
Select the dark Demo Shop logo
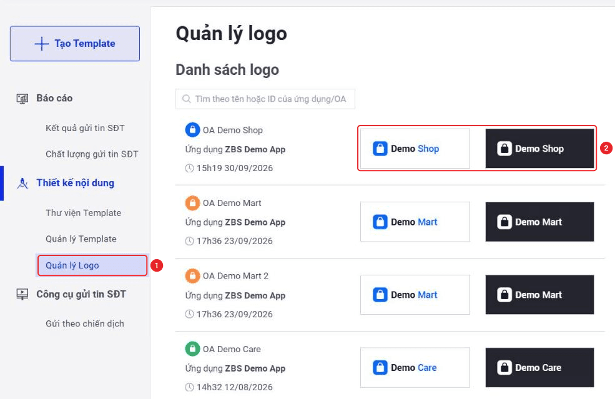[x=539, y=149]
